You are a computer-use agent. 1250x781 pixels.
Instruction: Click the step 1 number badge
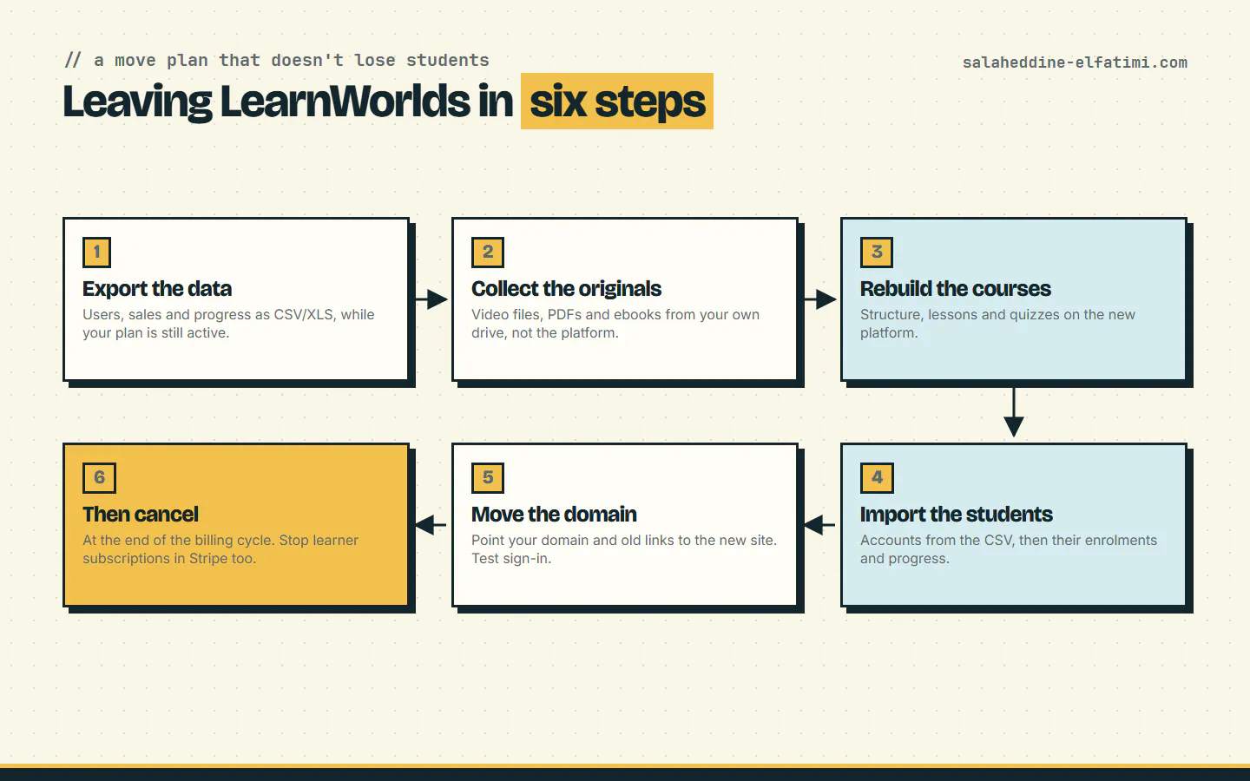pos(97,252)
